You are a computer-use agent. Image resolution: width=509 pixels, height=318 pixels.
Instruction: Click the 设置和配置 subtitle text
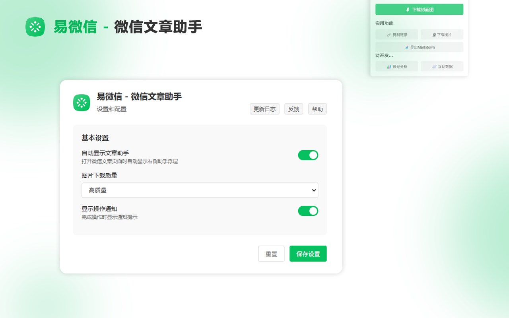point(112,109)
